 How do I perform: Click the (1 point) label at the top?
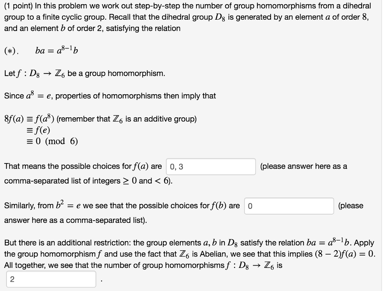pos(17,5)
